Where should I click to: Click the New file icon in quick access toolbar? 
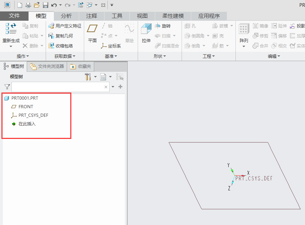tap(20, 5)
